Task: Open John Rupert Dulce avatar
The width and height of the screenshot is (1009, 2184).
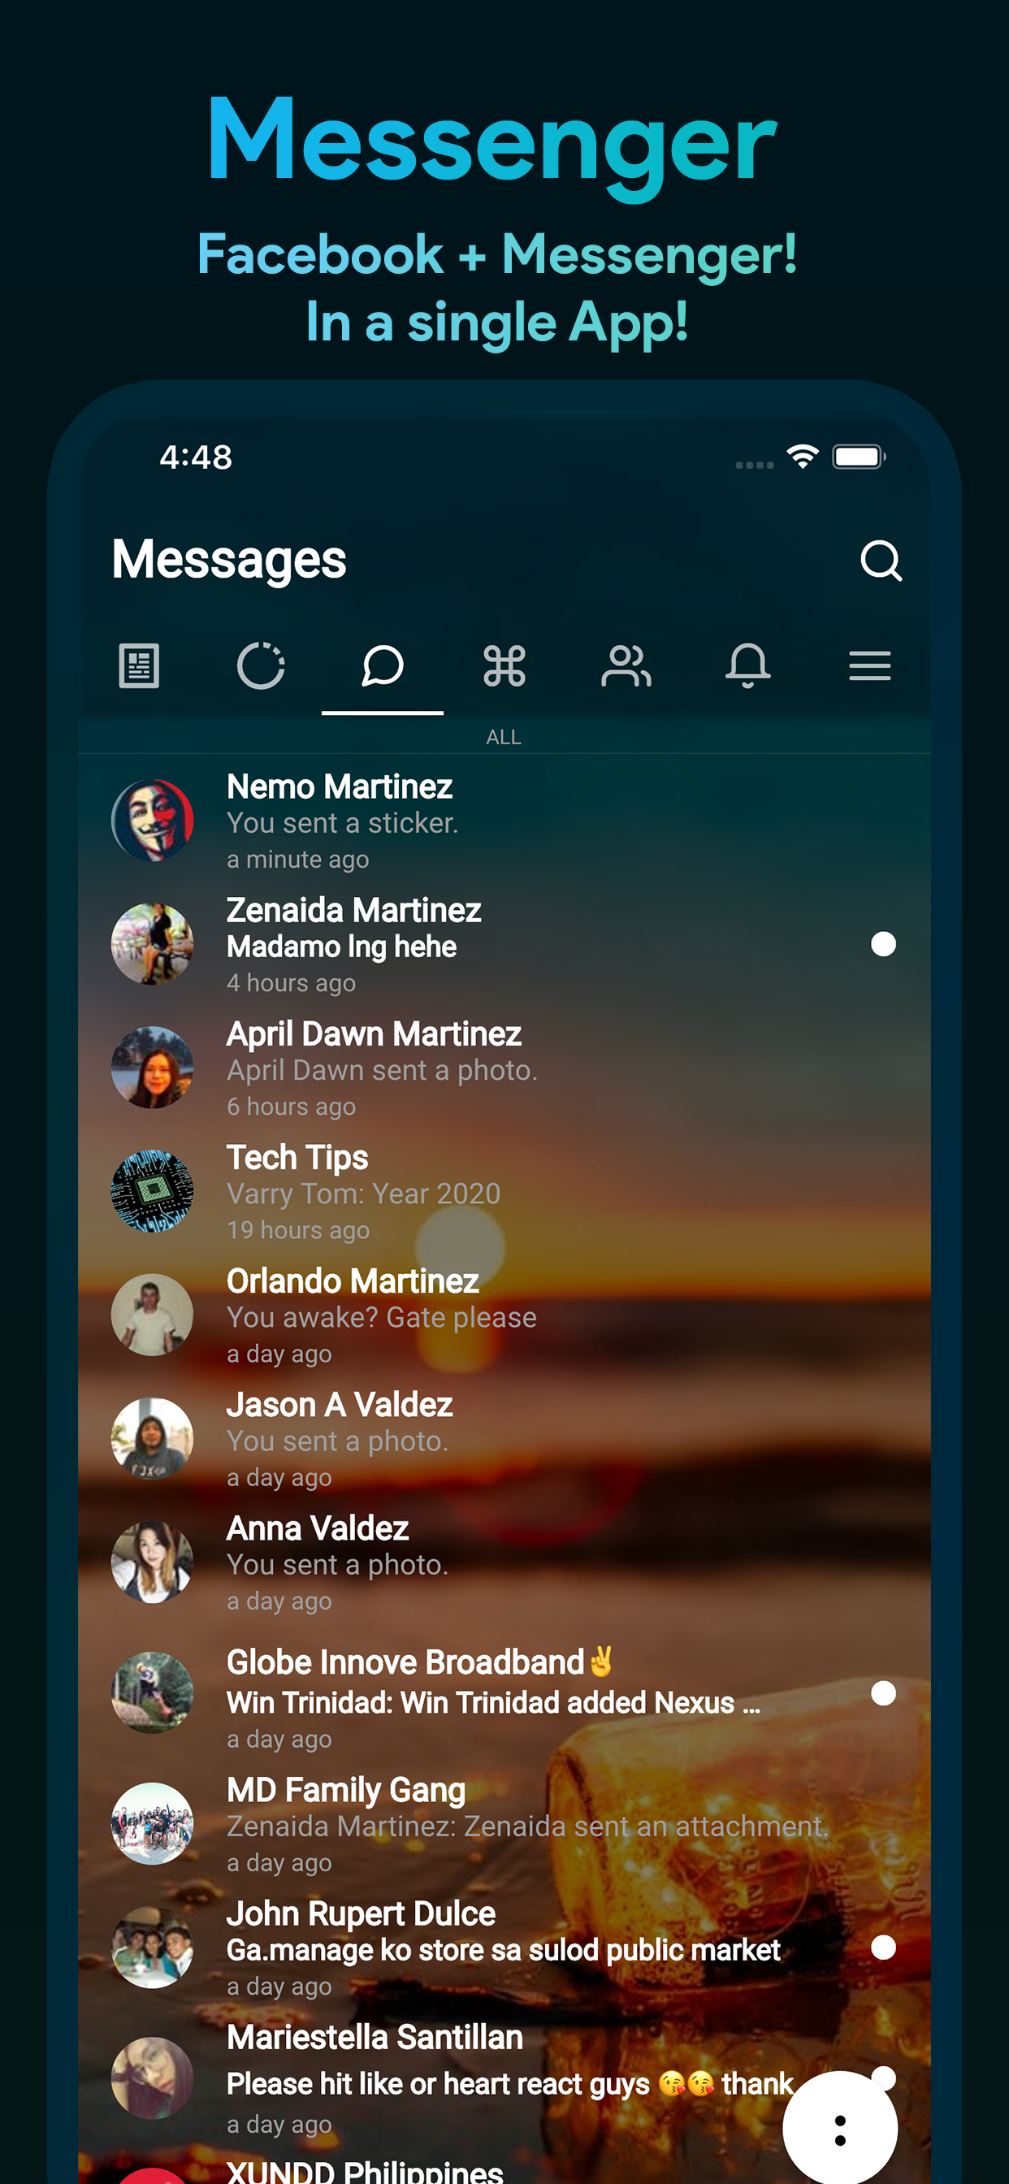Action: click(153, 1948)
